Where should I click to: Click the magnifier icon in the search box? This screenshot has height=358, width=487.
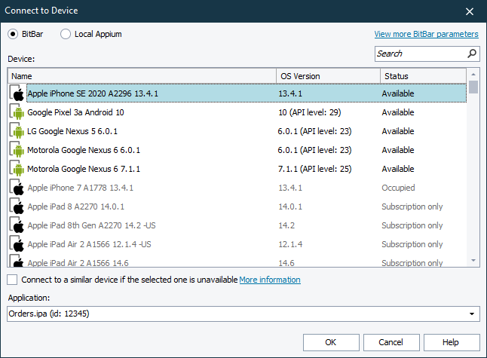coord(472,54)
